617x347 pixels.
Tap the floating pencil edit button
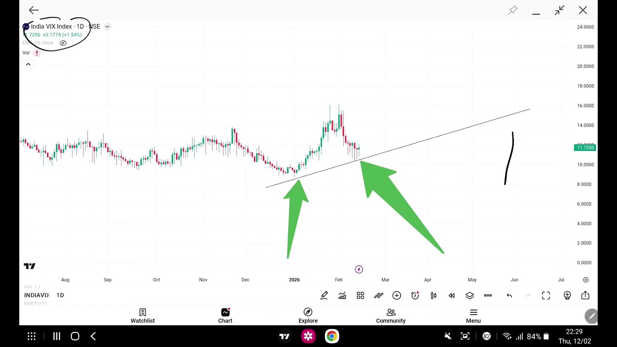pyautogui.click(x=591, y=316)
